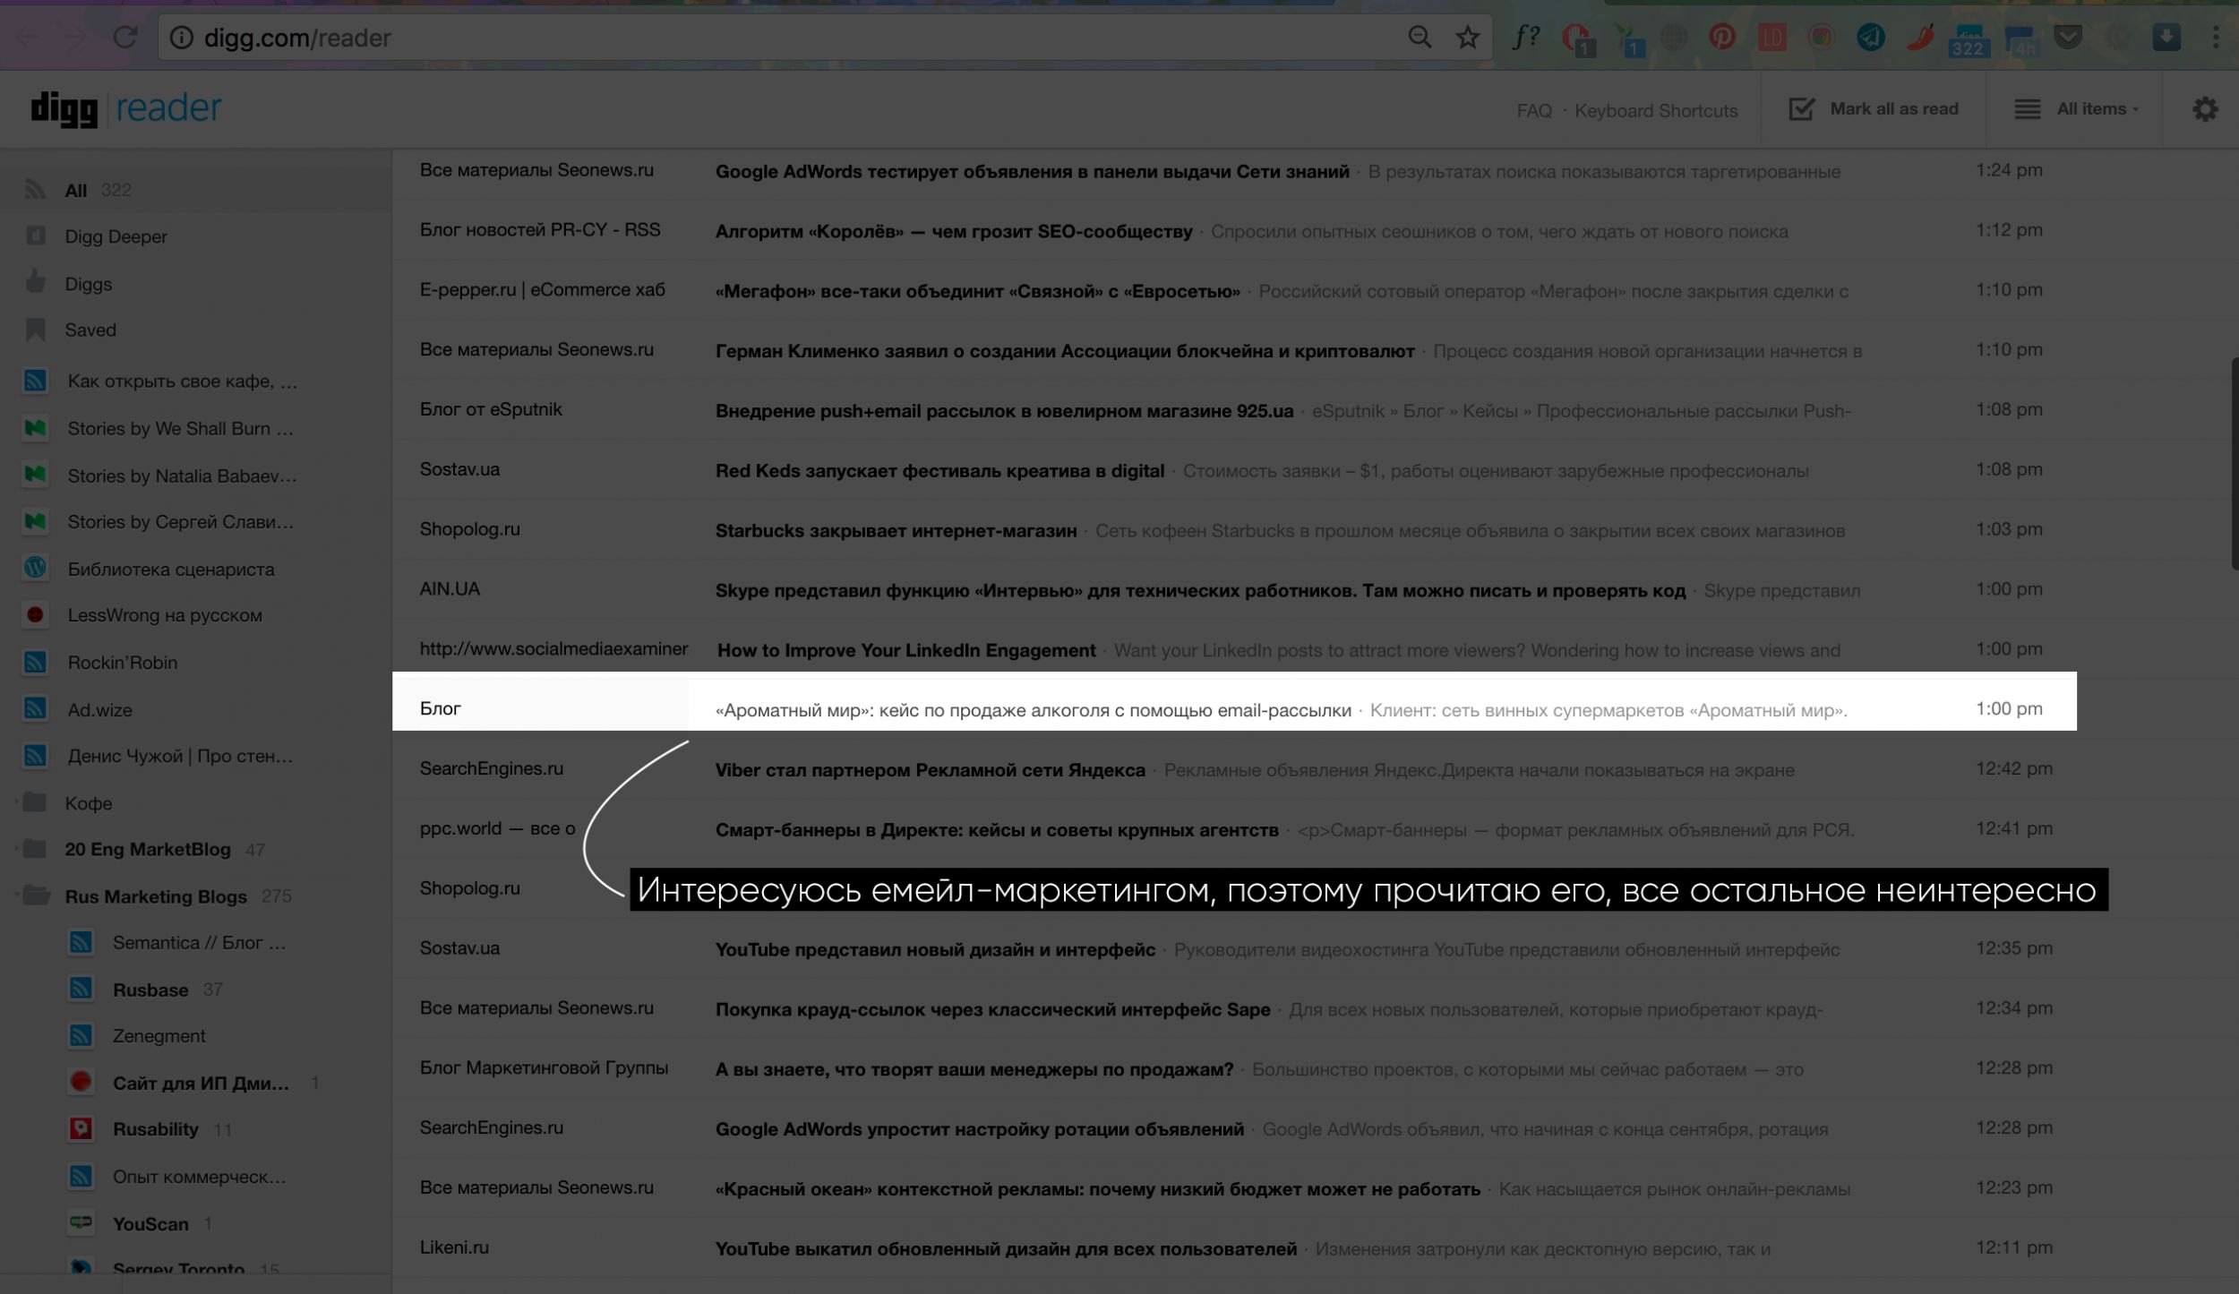Click the Pocket extension icon
The image size is (2239, 1294).
pos(2067,38)
